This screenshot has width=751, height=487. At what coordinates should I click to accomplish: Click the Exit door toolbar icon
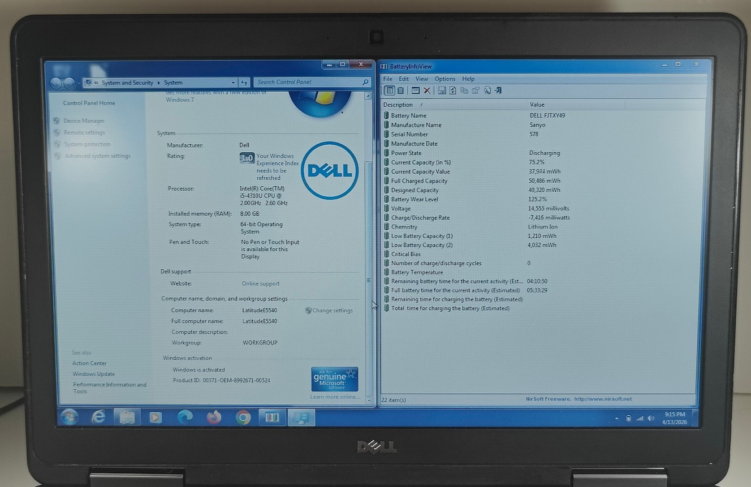point(498,90)
